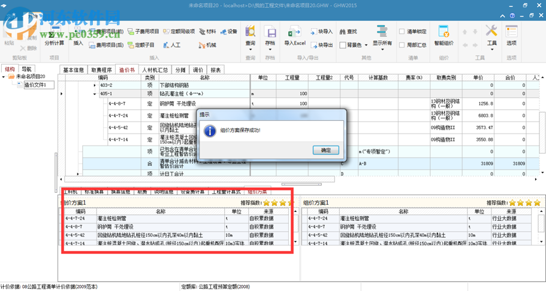The height and width of the screenshot is (291, 546).
Task: Open 取费程序 tab
Action: tap(101, 70)
